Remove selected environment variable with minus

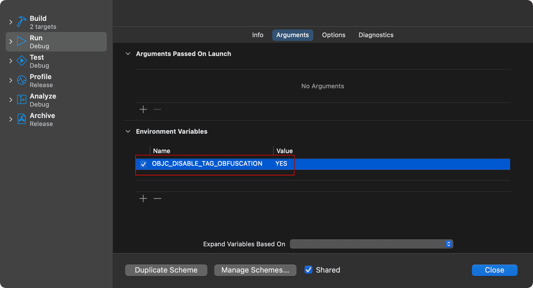tap(157, 198)
